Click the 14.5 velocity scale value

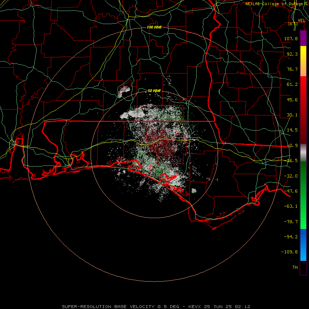click(292, 130)
